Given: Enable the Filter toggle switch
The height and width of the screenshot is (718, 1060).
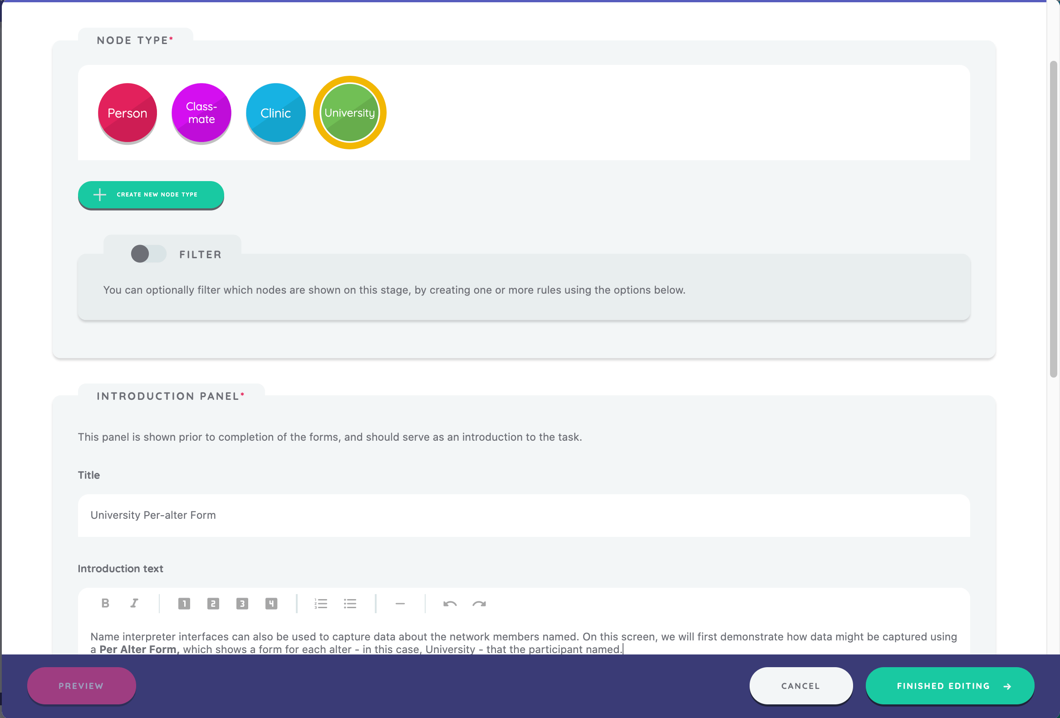Looking at the screenshot, I should pyautogui.click(x=148, y=254).
